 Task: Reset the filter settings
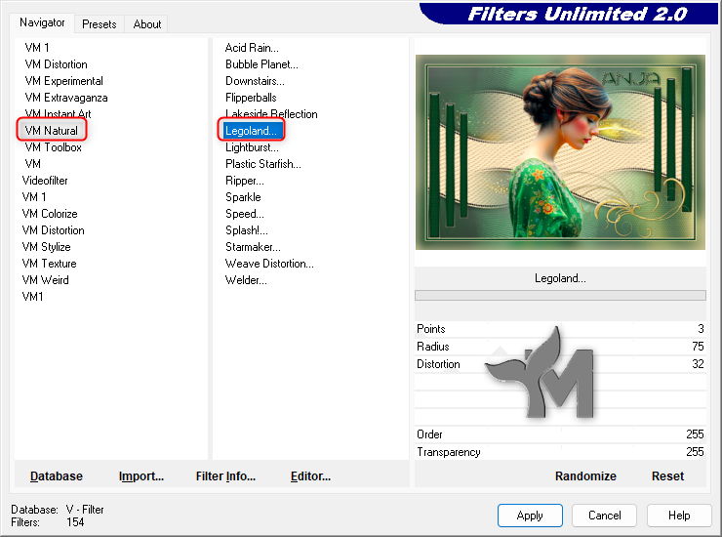667,475
